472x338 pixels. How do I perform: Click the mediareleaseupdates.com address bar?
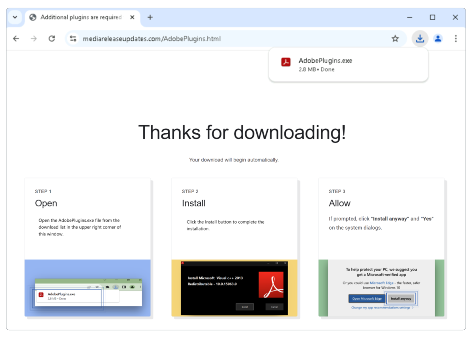[x=235, y=39]
